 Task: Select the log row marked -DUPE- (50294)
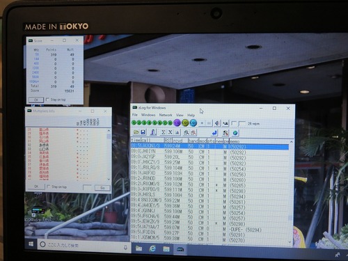click(209, 230)
